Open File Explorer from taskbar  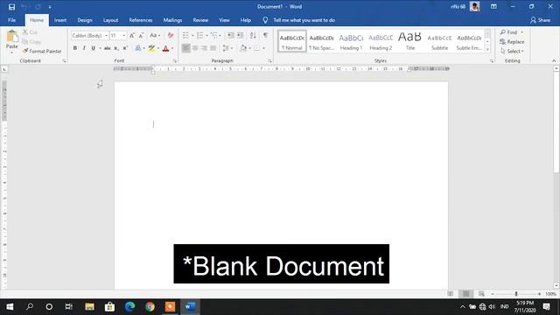[x=89, y=307]
